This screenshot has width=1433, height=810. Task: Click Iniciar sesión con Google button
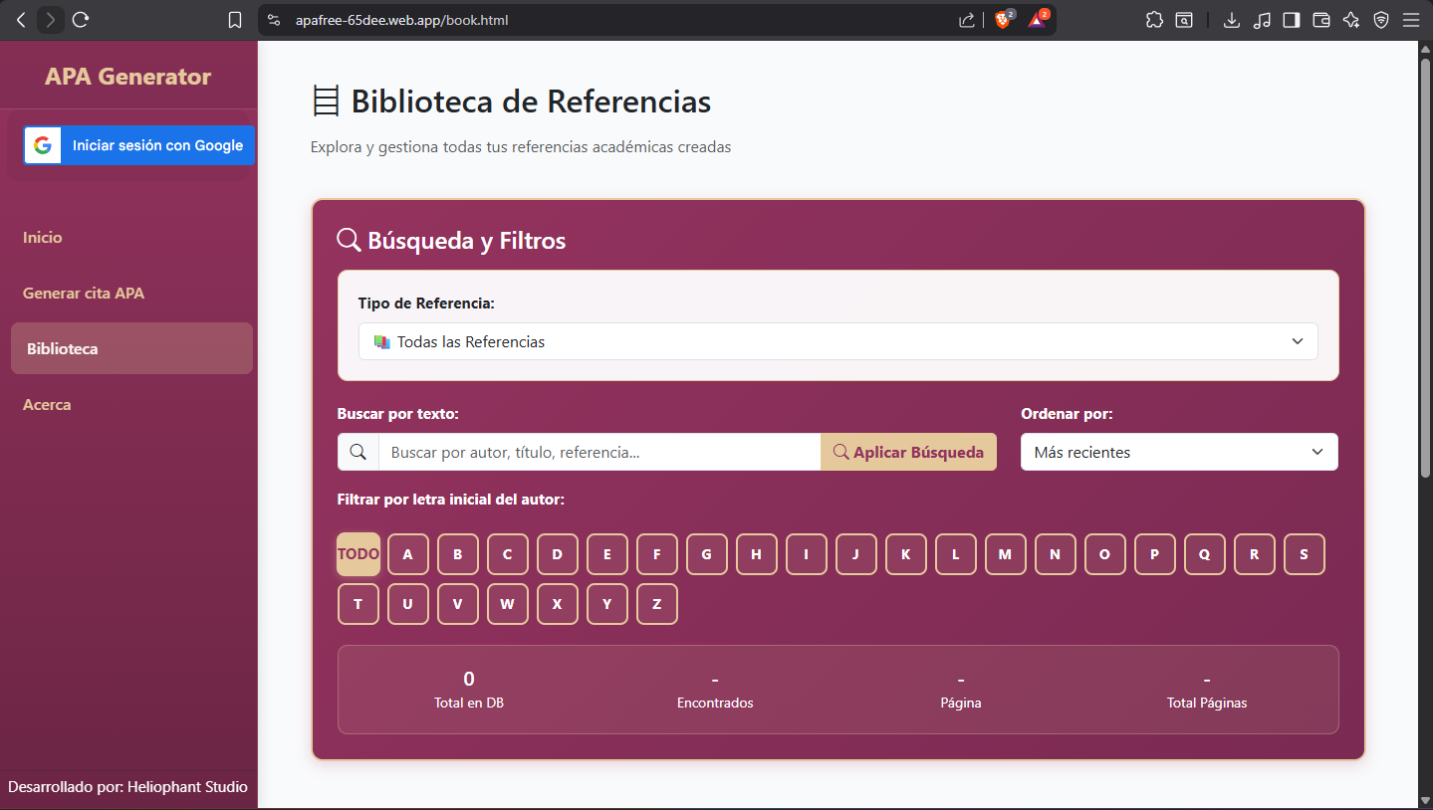[139, 145]
